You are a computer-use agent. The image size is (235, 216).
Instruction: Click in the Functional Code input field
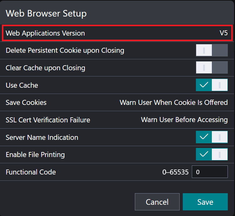click(209, 172)
